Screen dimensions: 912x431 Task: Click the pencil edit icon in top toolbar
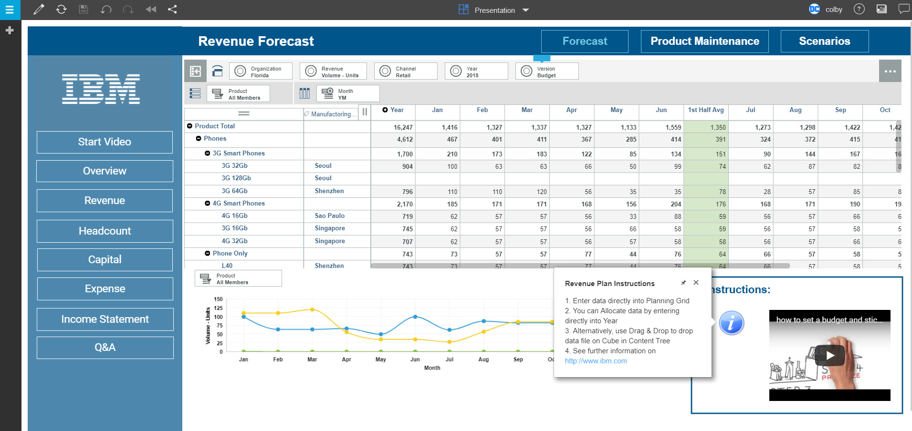[x=39, y=9]
